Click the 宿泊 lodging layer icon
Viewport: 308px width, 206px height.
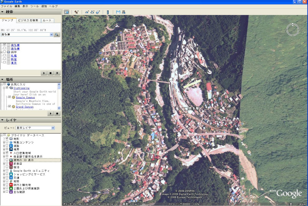(x=11, y=167)
